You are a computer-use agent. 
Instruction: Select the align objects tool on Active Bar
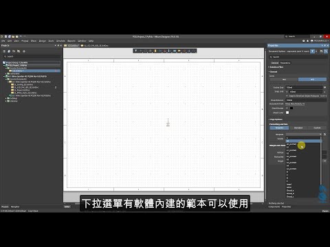[x=151, y=51]
